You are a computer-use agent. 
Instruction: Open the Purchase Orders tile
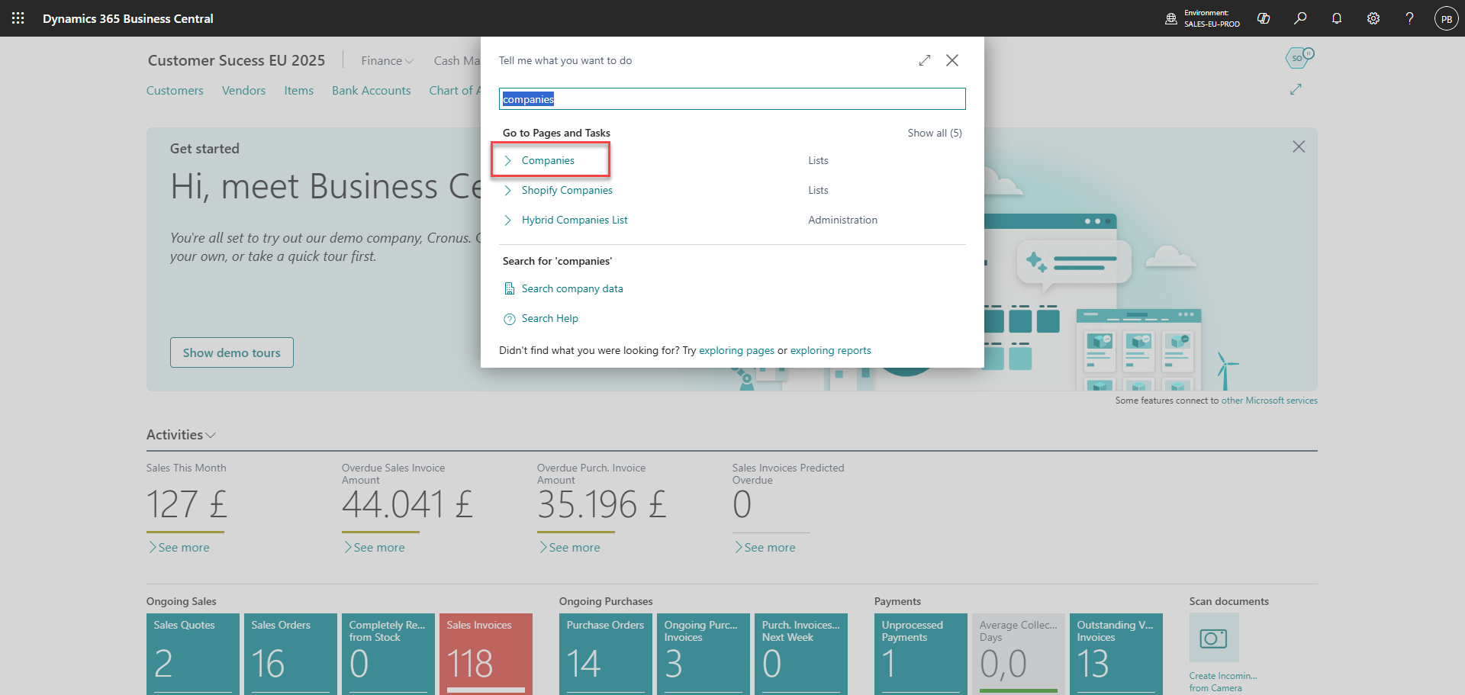point(606,654)
